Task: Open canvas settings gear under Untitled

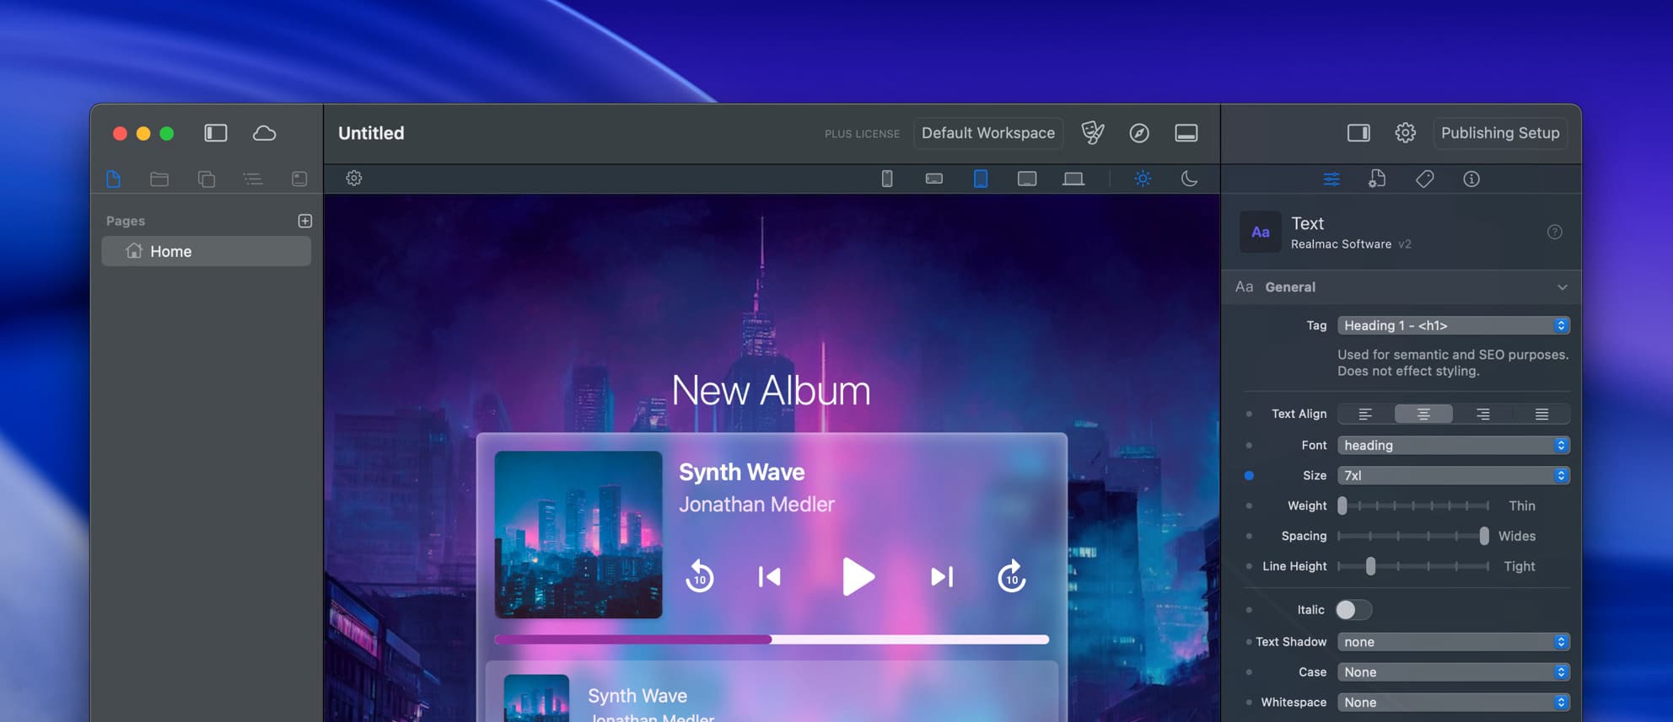Action: (x=354, y=178)
